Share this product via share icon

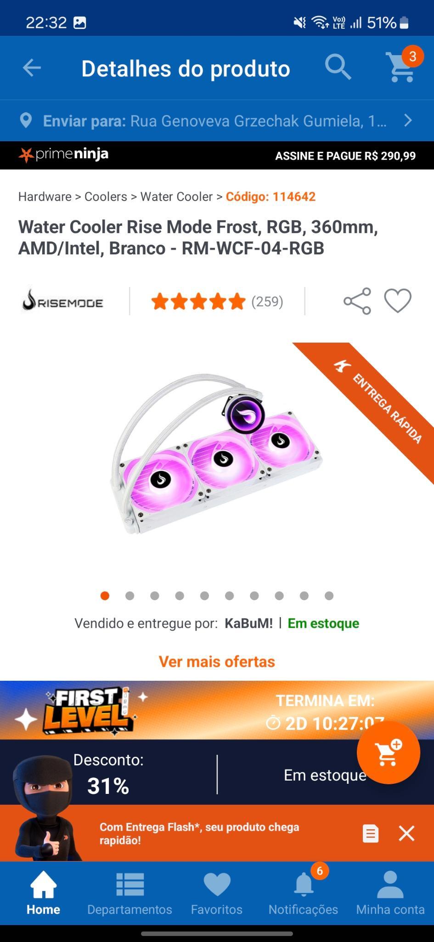[357, 301]
